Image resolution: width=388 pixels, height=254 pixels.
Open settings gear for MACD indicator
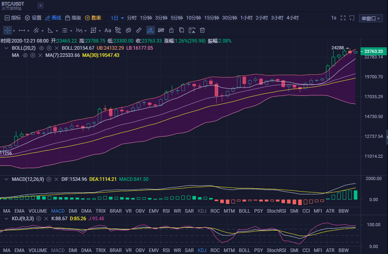click(49, 179)
